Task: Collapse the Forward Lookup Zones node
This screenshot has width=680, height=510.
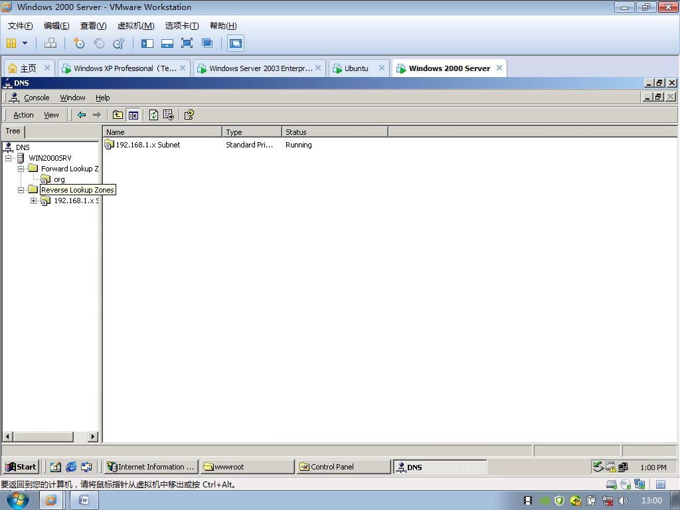Action: (x=21, y=169)
